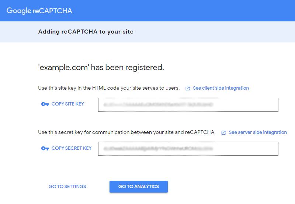Go to Settings via GO TO SETTINGS

(x=67, y=187)
